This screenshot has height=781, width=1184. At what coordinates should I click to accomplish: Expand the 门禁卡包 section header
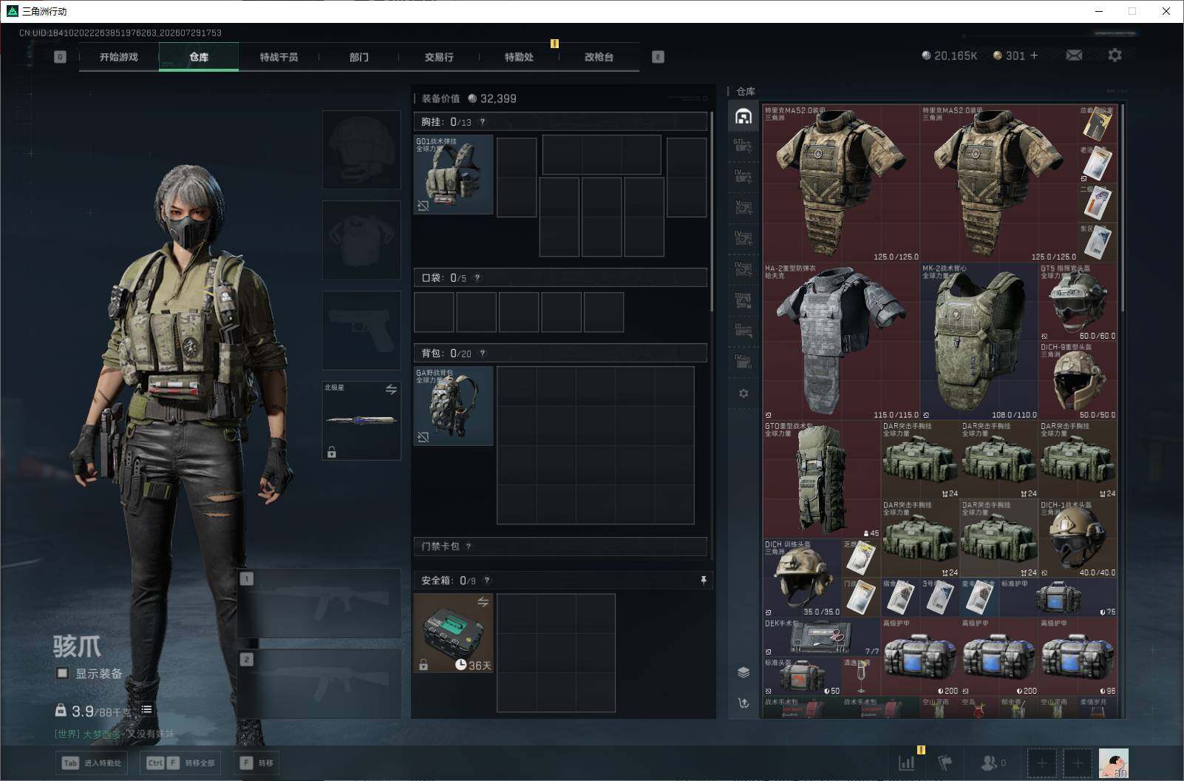point(560,547)
